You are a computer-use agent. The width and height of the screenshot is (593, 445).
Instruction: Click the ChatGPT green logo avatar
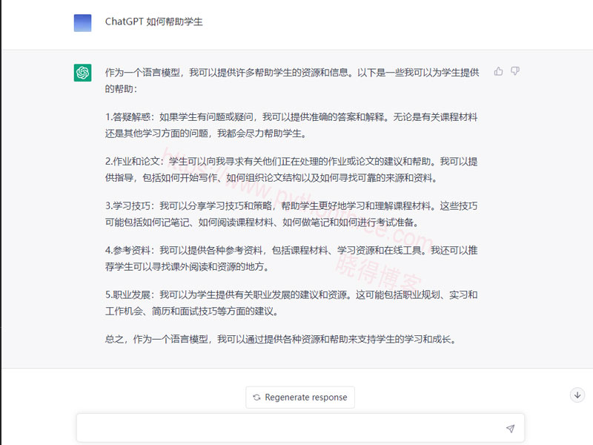pos(82,72)
